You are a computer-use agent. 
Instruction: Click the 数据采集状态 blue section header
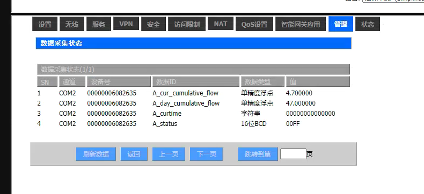(x=194, y=43)
